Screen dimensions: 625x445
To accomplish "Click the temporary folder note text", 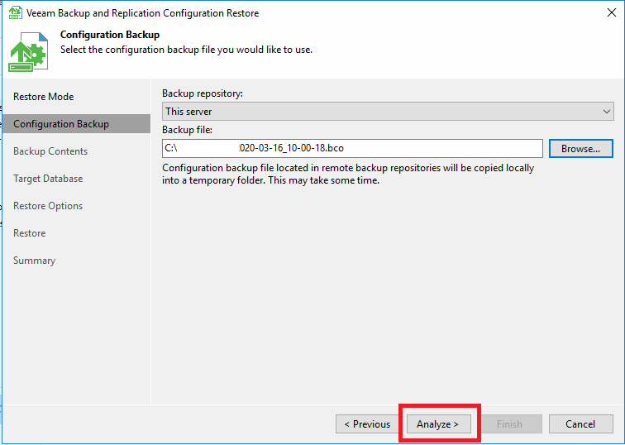I will pyautogui.click(x=348, y=174).
